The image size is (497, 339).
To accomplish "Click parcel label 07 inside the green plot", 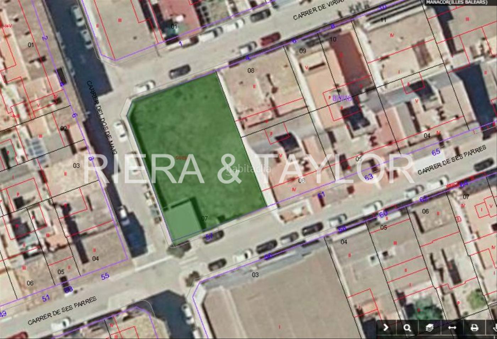I will (204, 218).
